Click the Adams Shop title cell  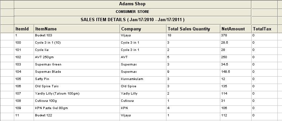pos(132,4)
